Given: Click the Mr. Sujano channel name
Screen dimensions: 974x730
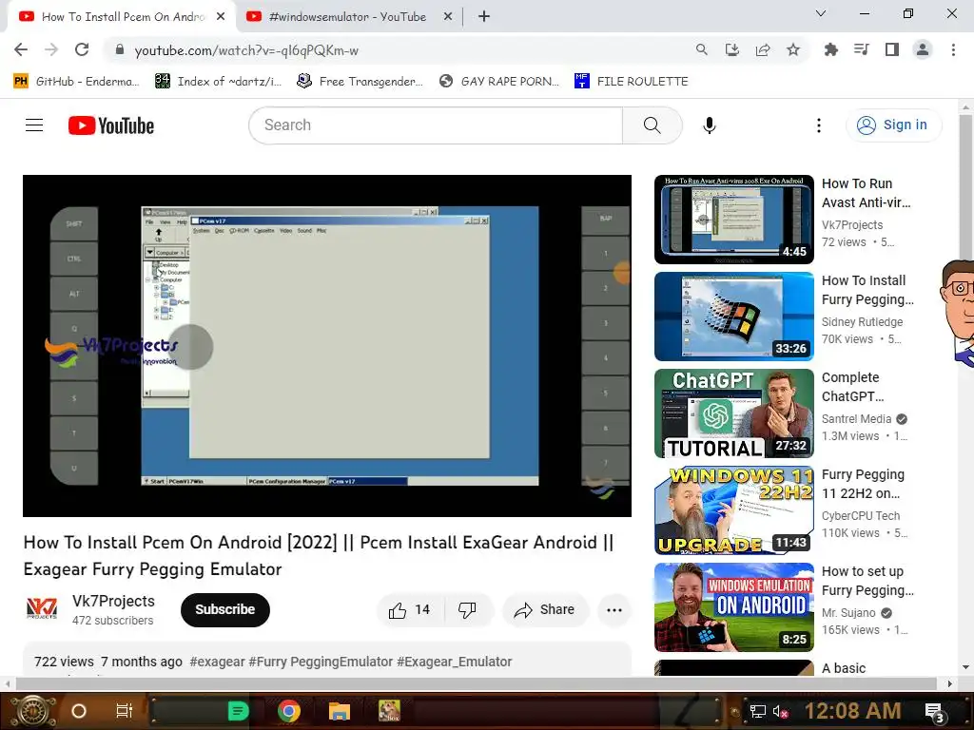Looking at the screenshot, I should (x=848, y=613).
